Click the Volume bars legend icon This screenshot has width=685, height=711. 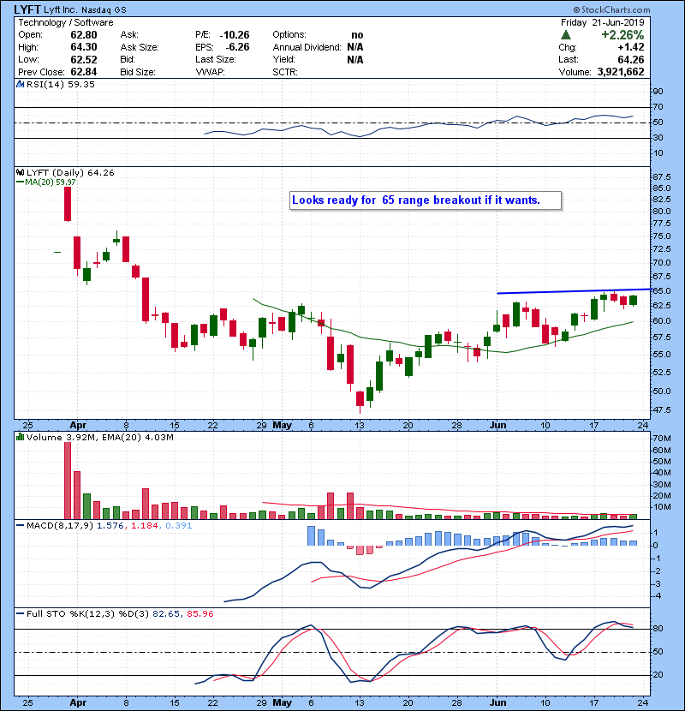(x=20, y=438)
